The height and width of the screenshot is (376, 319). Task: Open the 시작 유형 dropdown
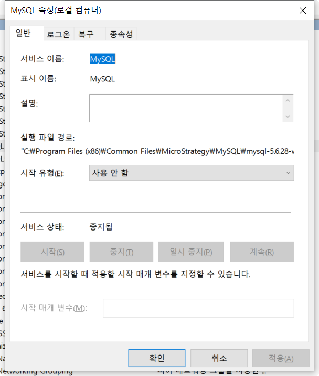(192, 173)
